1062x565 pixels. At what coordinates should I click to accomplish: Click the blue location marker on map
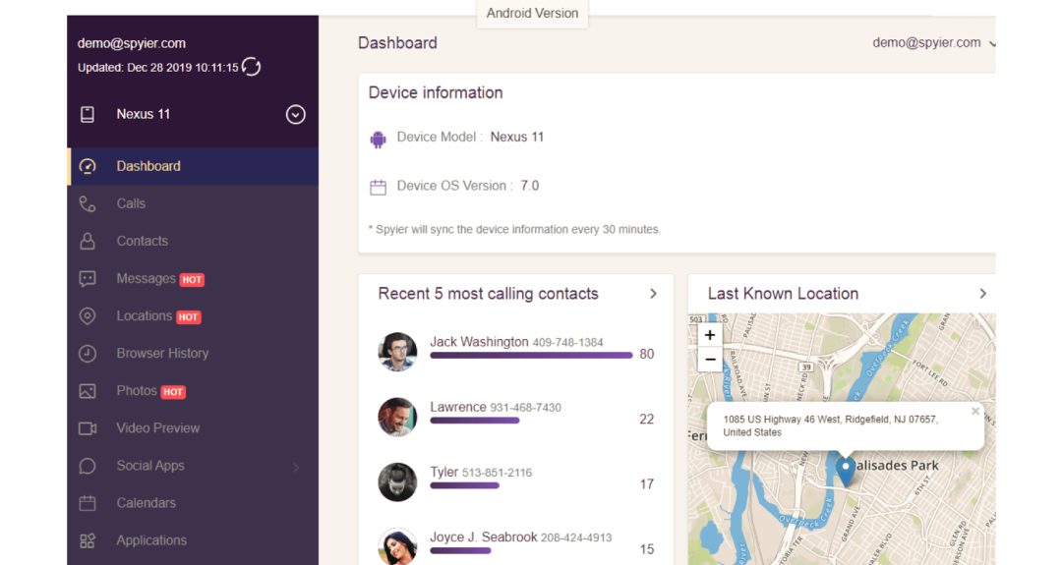pos(846,470)
